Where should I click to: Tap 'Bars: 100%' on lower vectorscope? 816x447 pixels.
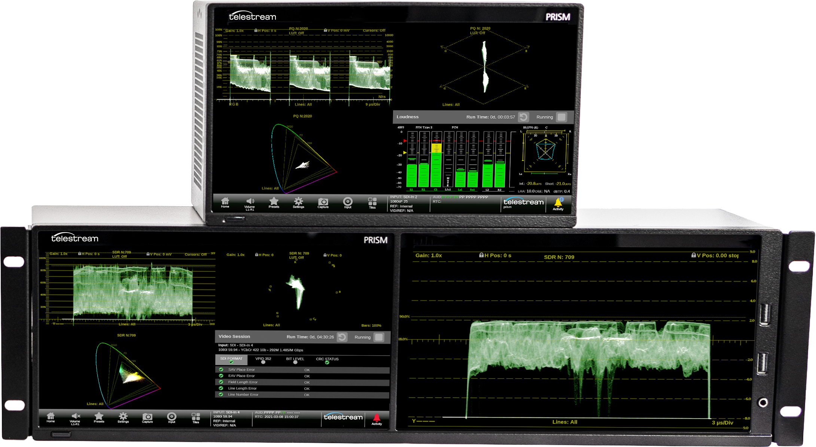[x=371, y=325]
